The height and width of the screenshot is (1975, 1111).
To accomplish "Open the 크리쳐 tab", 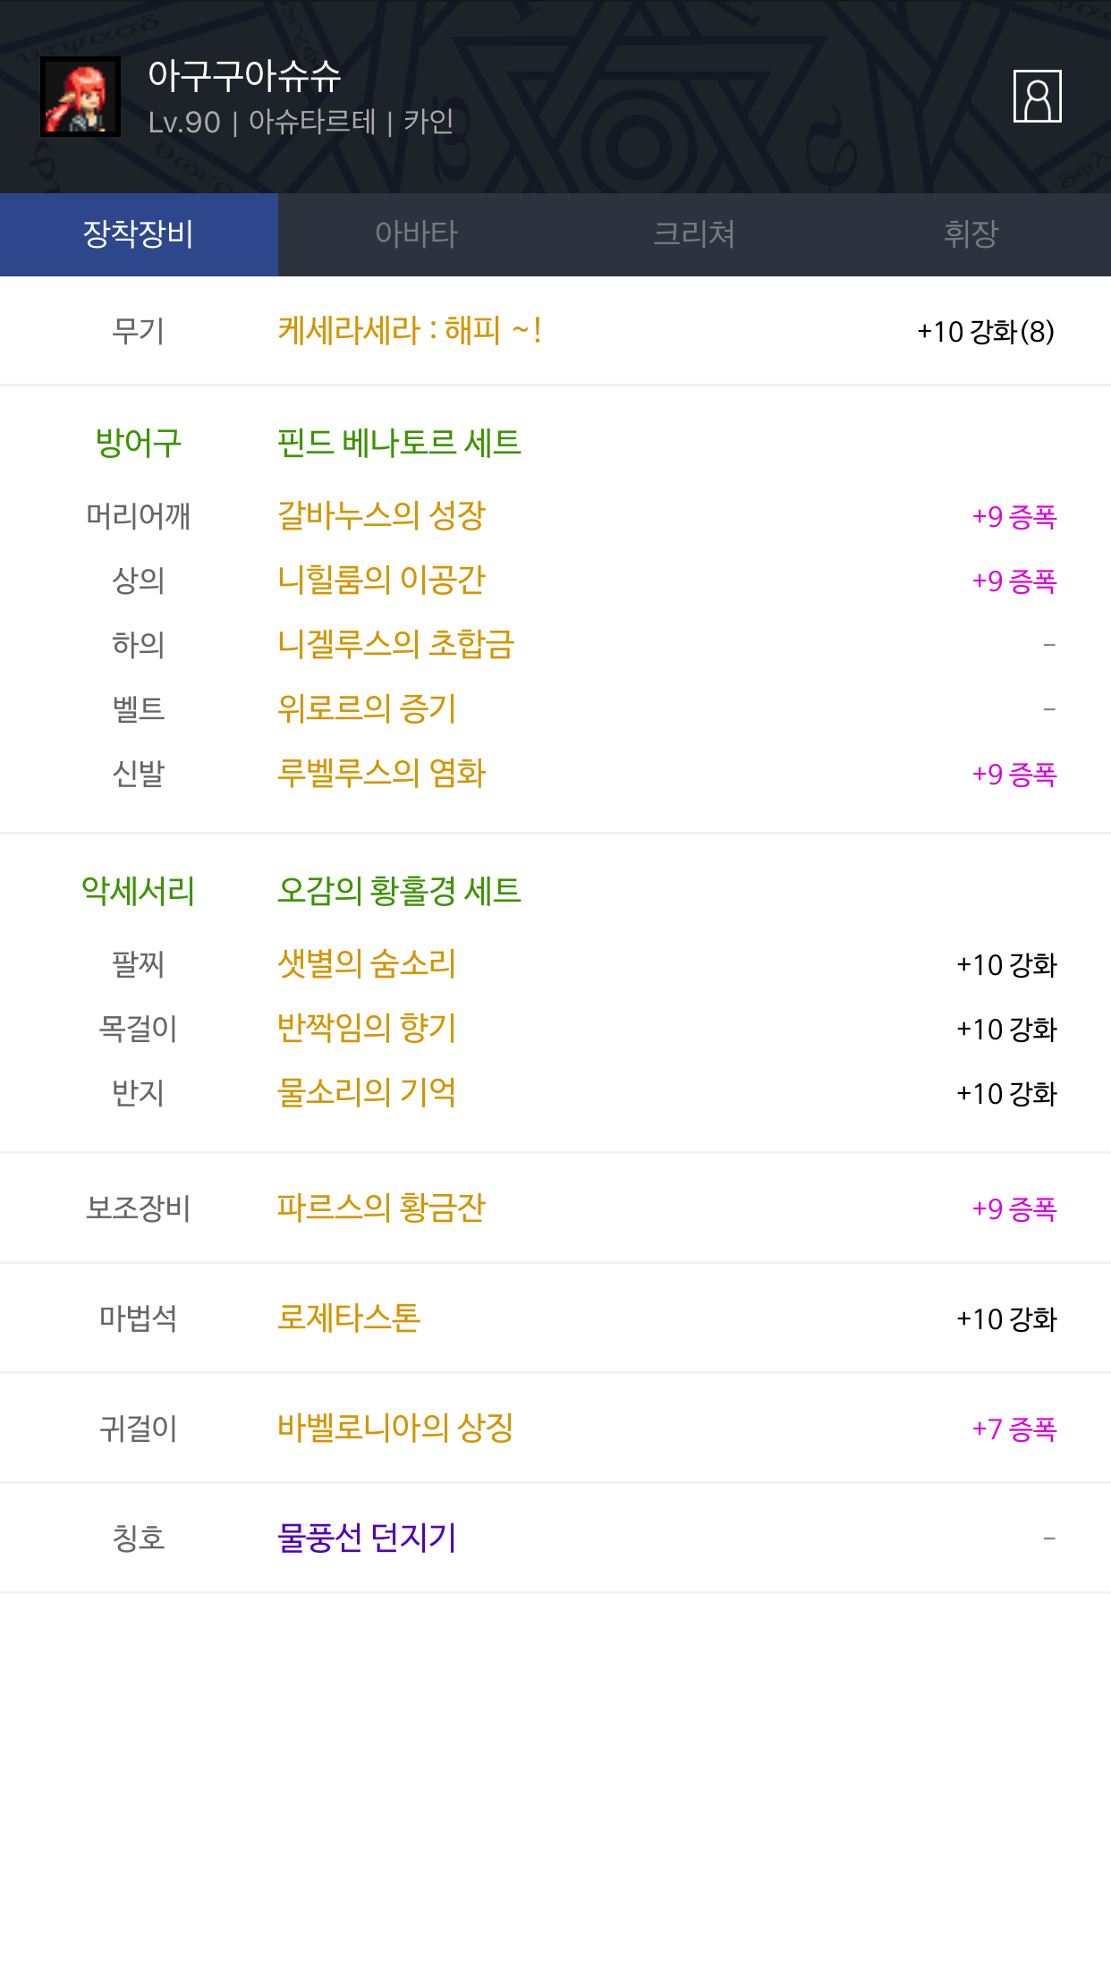I will [x=694, y=234].
